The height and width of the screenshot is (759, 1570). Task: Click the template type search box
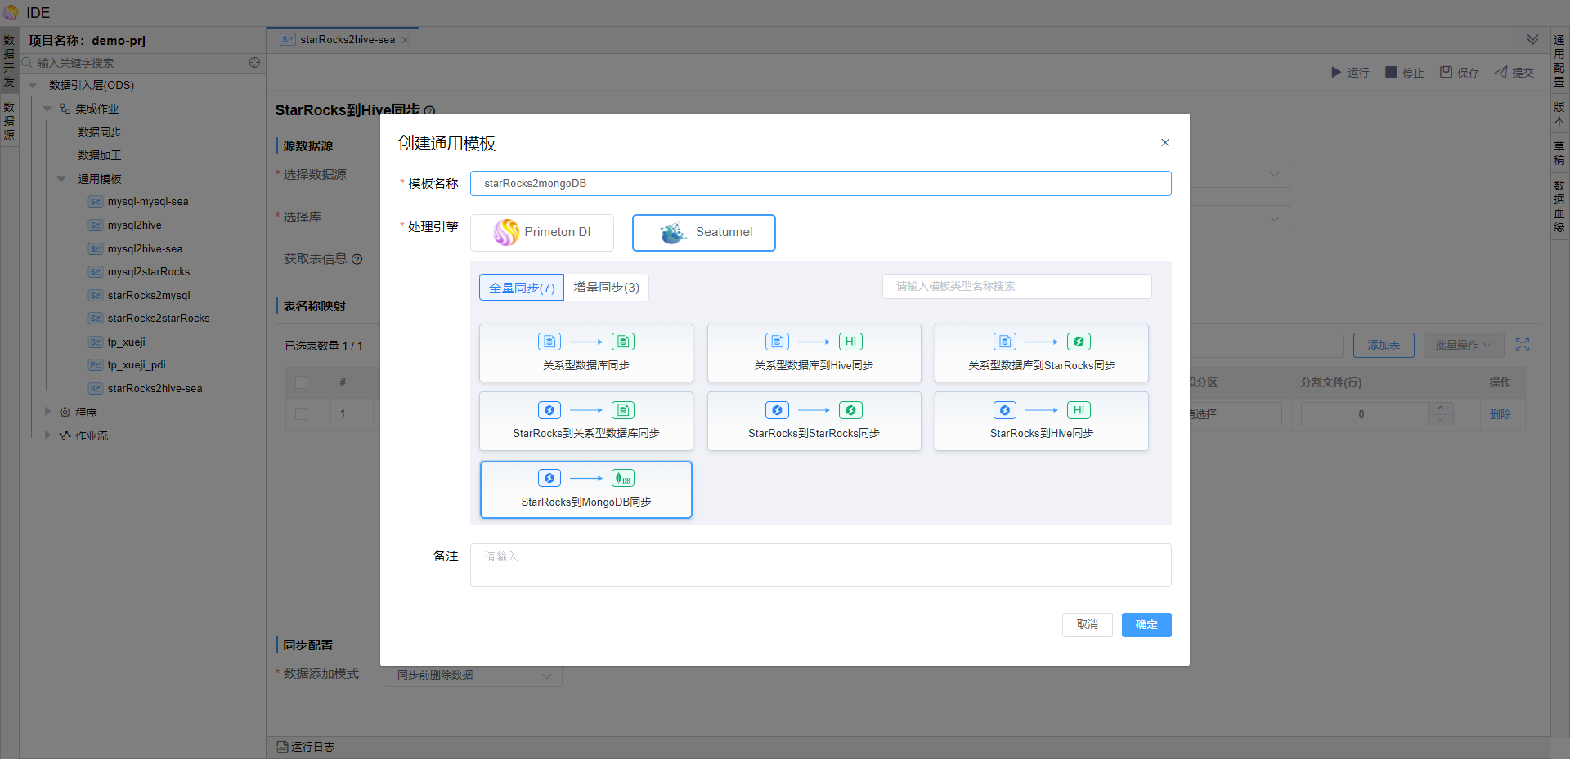pyautogui.click(x=1016, y=287)
